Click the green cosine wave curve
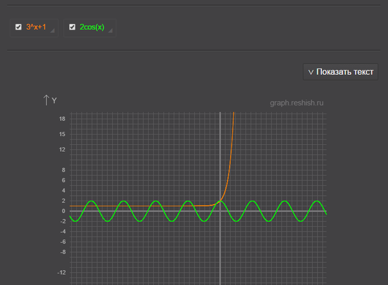The height and width of the screenshot is (285, 388). (155, 202)
